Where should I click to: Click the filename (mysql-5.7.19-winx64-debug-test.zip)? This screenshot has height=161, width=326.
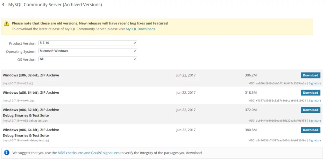[26, 140]
